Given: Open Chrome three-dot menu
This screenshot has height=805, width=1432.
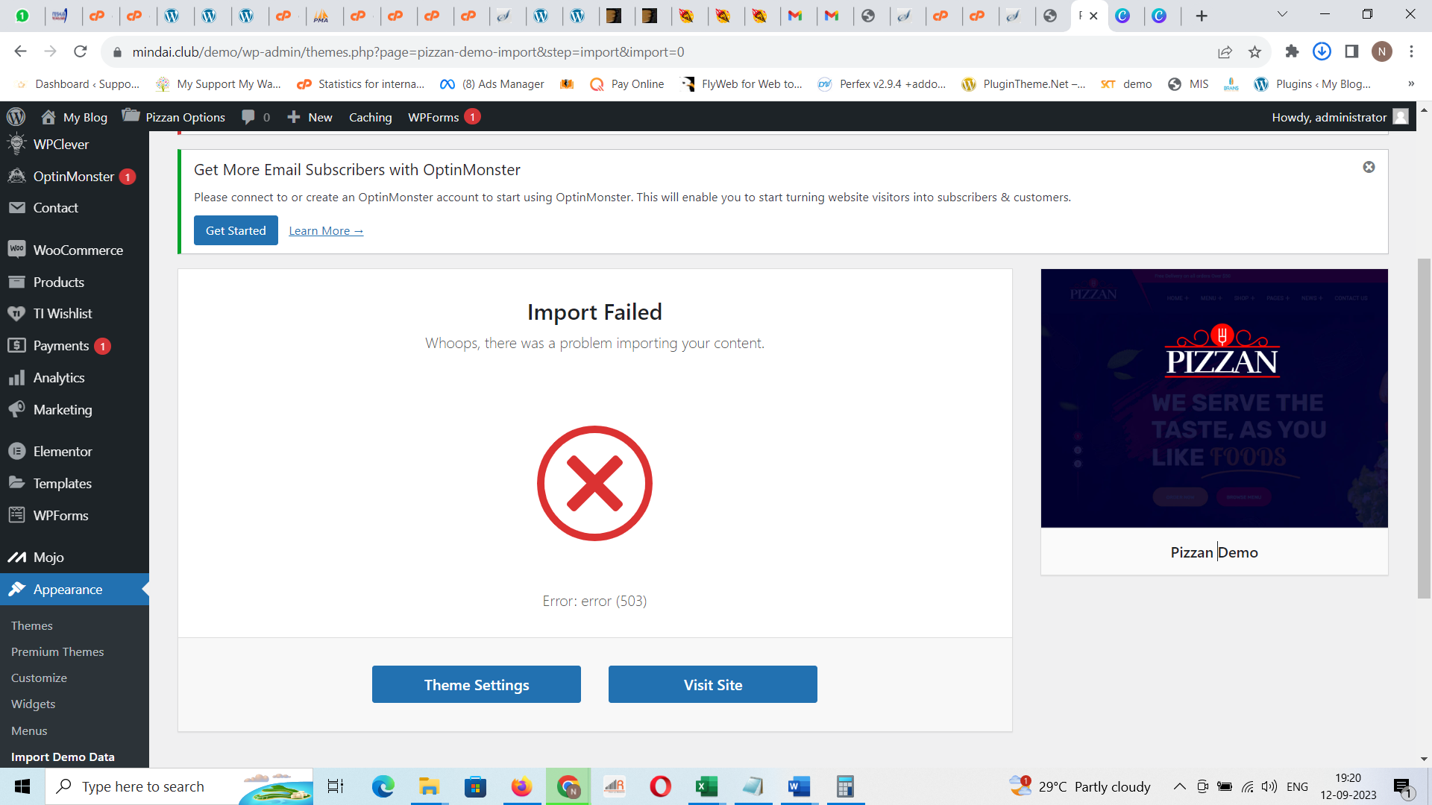Looking at the screenshot, I should pyautogui.click(x=1411, y=51).
